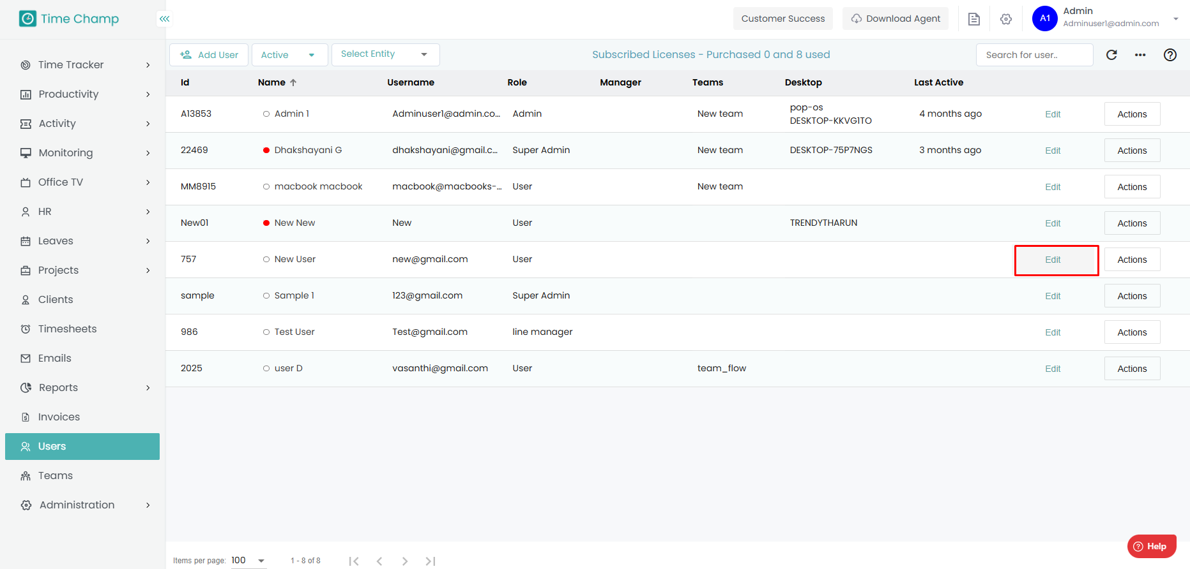Click status indicator for Dhakshayani G
This screenshot has width=1190, height=569.
[266, 151]
